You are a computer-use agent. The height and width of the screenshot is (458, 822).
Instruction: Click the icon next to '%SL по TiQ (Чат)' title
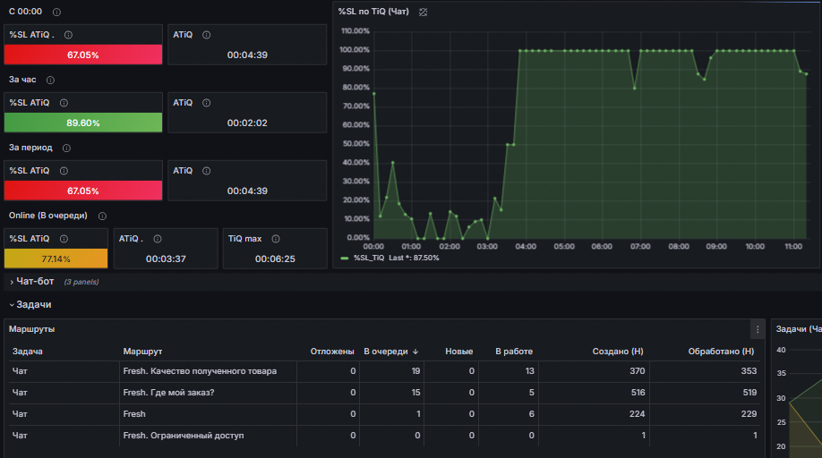pyautogui.click(x=423, y=12)
